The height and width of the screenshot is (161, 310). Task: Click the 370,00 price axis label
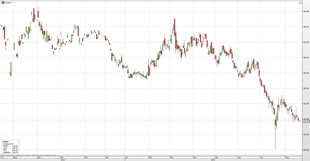point(306,42)
